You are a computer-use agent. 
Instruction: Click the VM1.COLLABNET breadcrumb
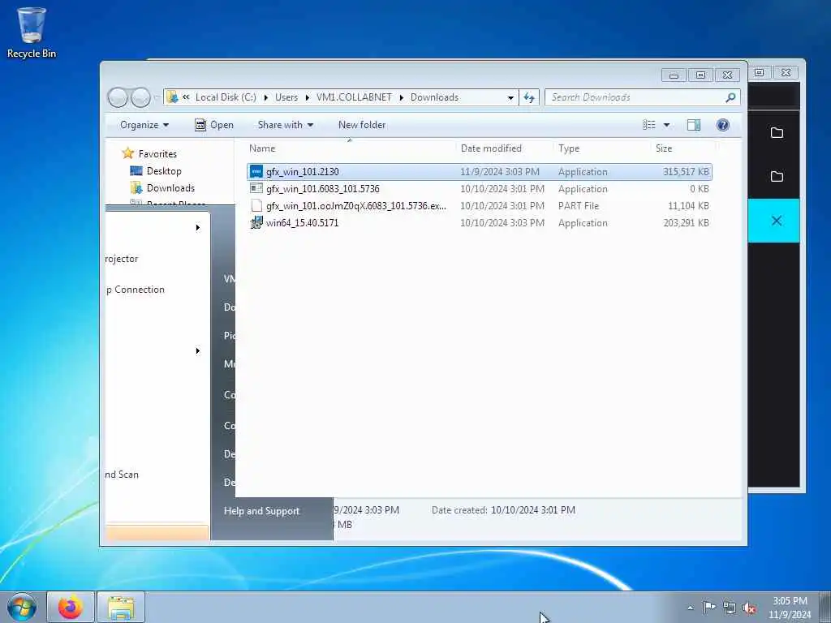point(354,97)
